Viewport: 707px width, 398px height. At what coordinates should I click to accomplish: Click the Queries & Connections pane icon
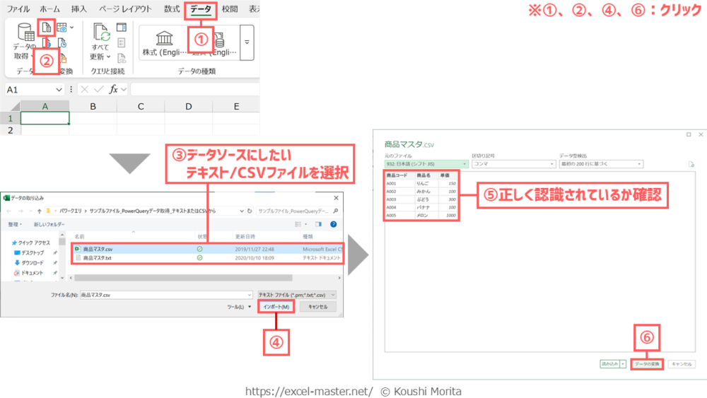coord(121,27)
